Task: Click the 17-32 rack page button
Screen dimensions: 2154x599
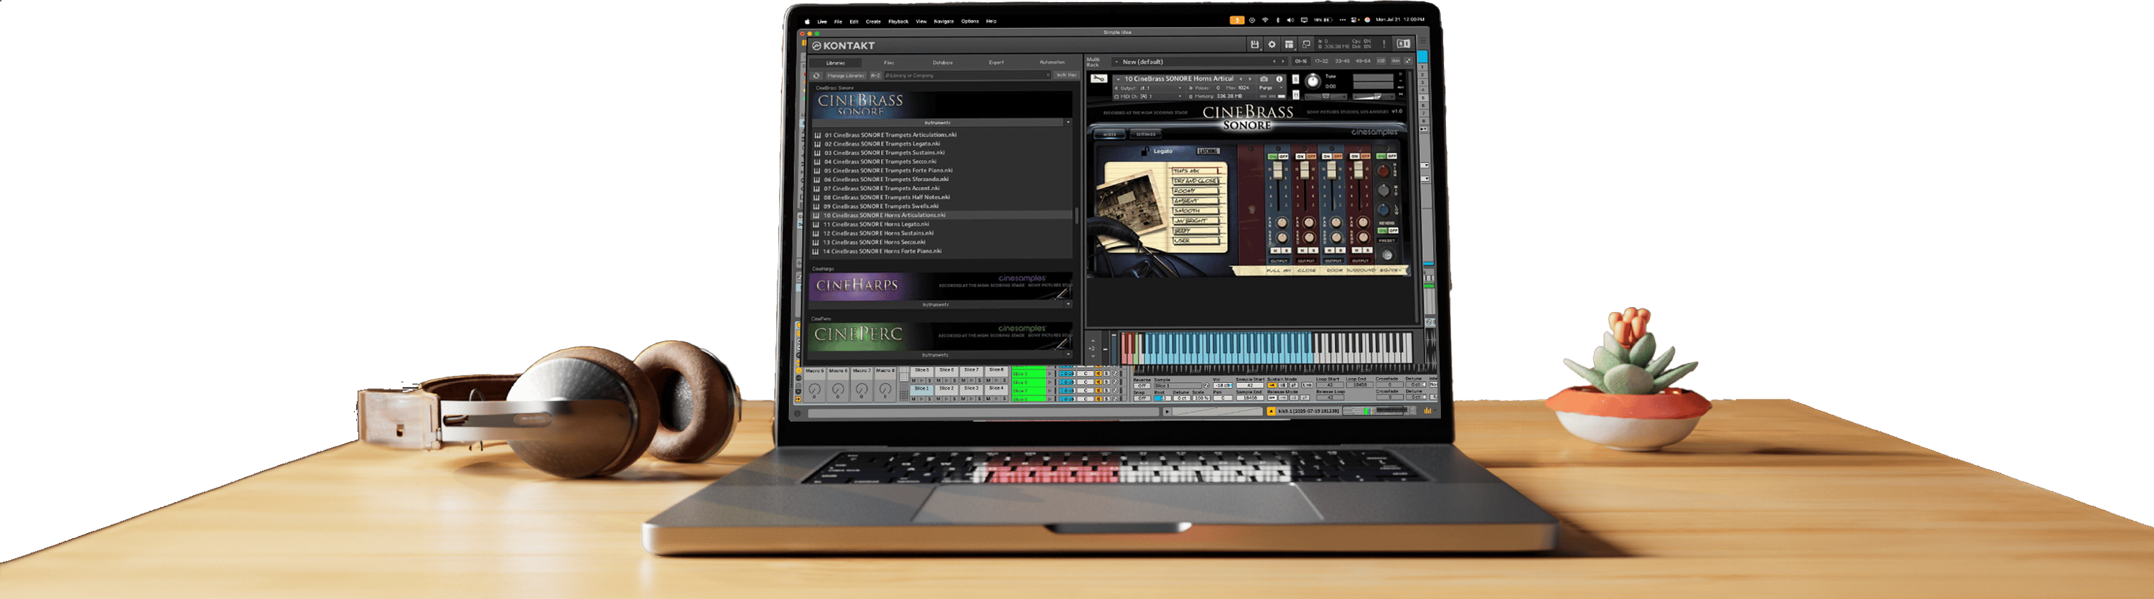Action: [x=1321, y=61]
